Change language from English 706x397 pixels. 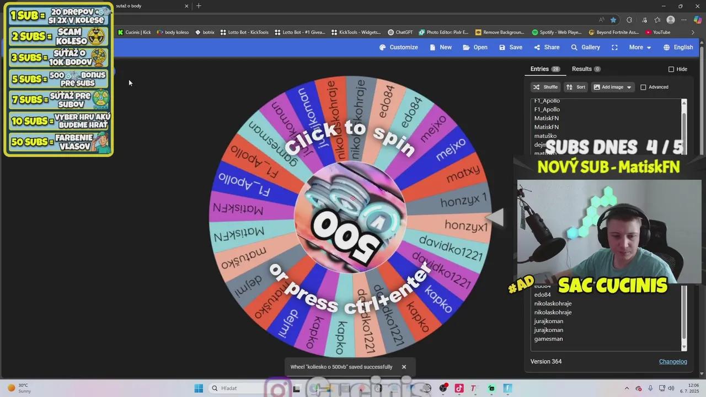tap(678, 47)
